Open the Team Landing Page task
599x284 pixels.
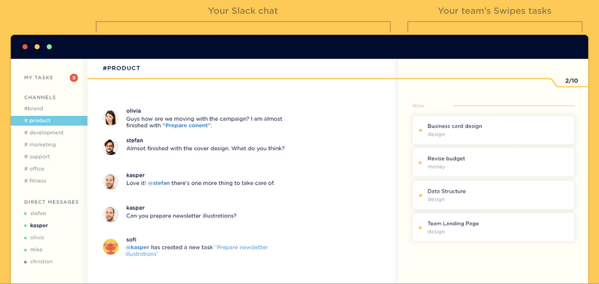pos(493,227)
